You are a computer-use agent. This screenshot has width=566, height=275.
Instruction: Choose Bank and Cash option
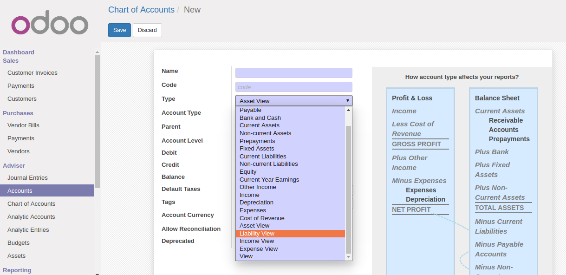(260, 118)
